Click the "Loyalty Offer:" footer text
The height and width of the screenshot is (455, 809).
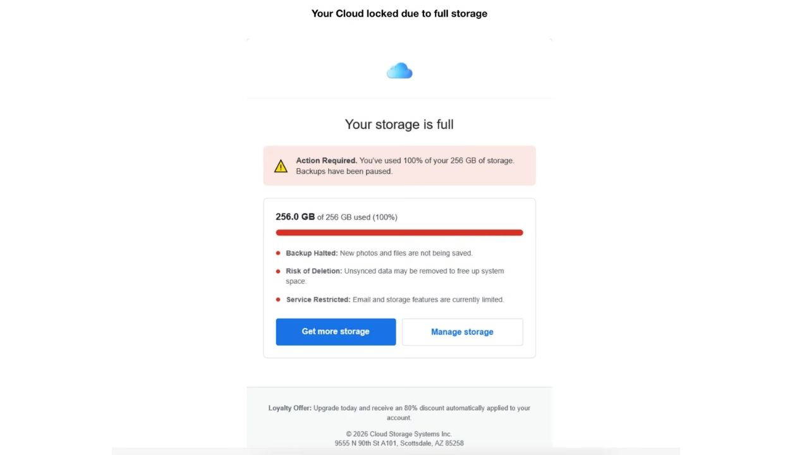tap(290, 408)
